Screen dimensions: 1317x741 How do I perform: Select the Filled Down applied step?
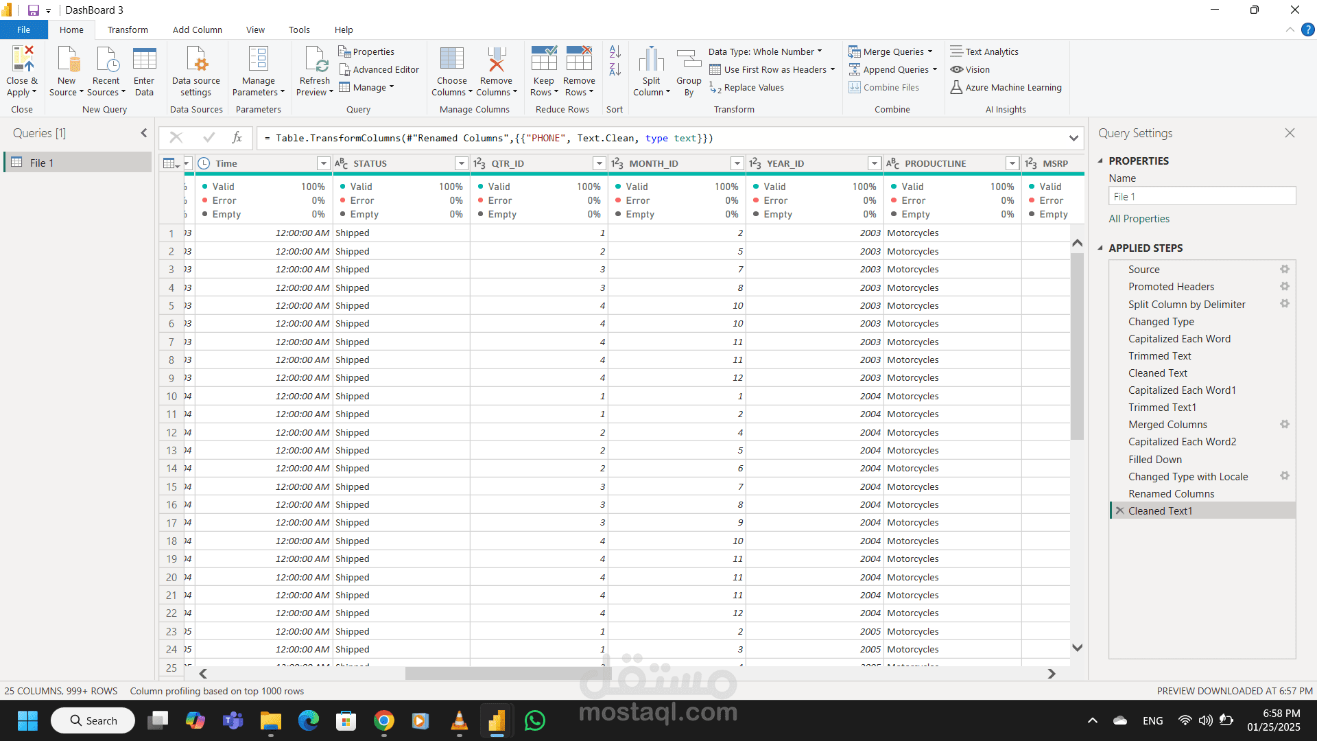coord(1154,459)
